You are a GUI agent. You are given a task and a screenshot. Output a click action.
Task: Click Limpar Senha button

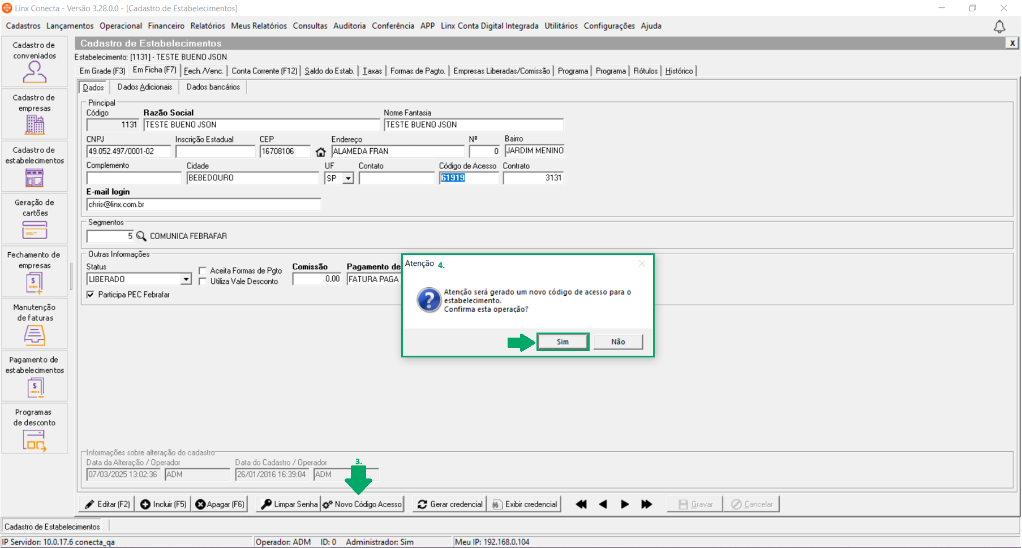(x=289, y=504)
